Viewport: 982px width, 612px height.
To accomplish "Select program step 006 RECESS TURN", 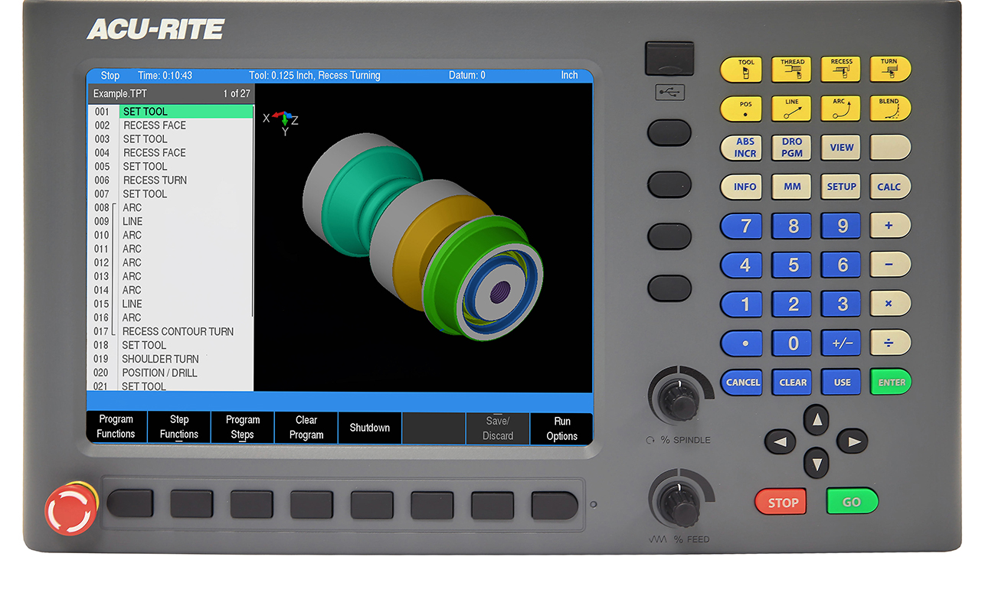I will [x=153, y=180].
